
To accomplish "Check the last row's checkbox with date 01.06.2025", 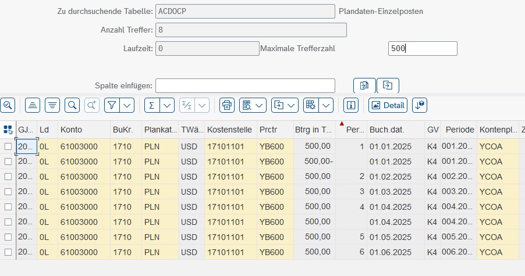I will pyautogui.click(x=8, y=252).
